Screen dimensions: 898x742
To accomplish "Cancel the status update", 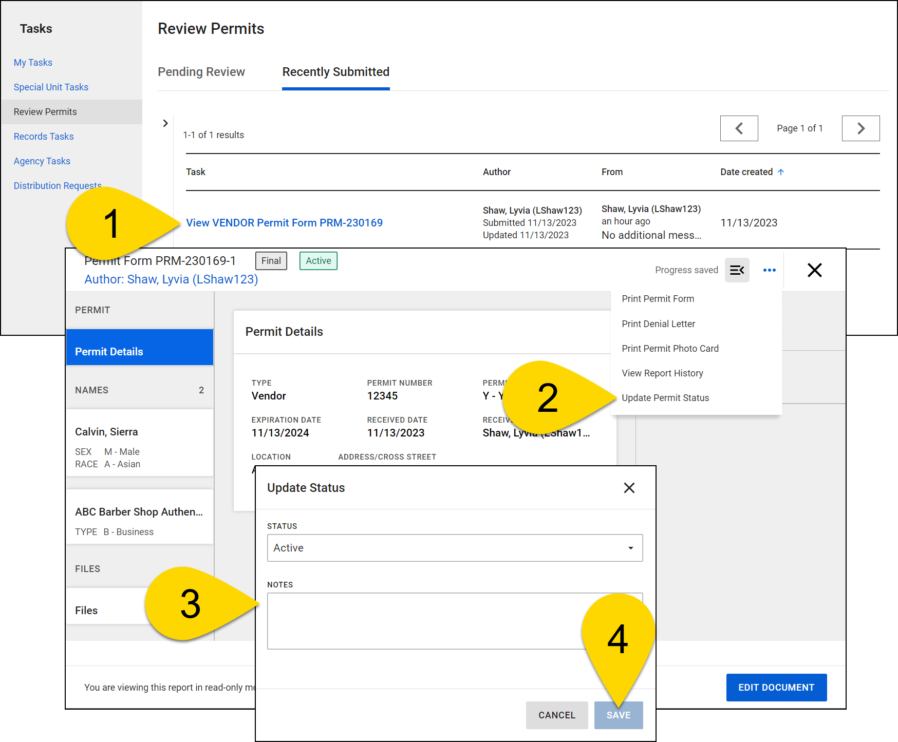I will coord(556,715).
